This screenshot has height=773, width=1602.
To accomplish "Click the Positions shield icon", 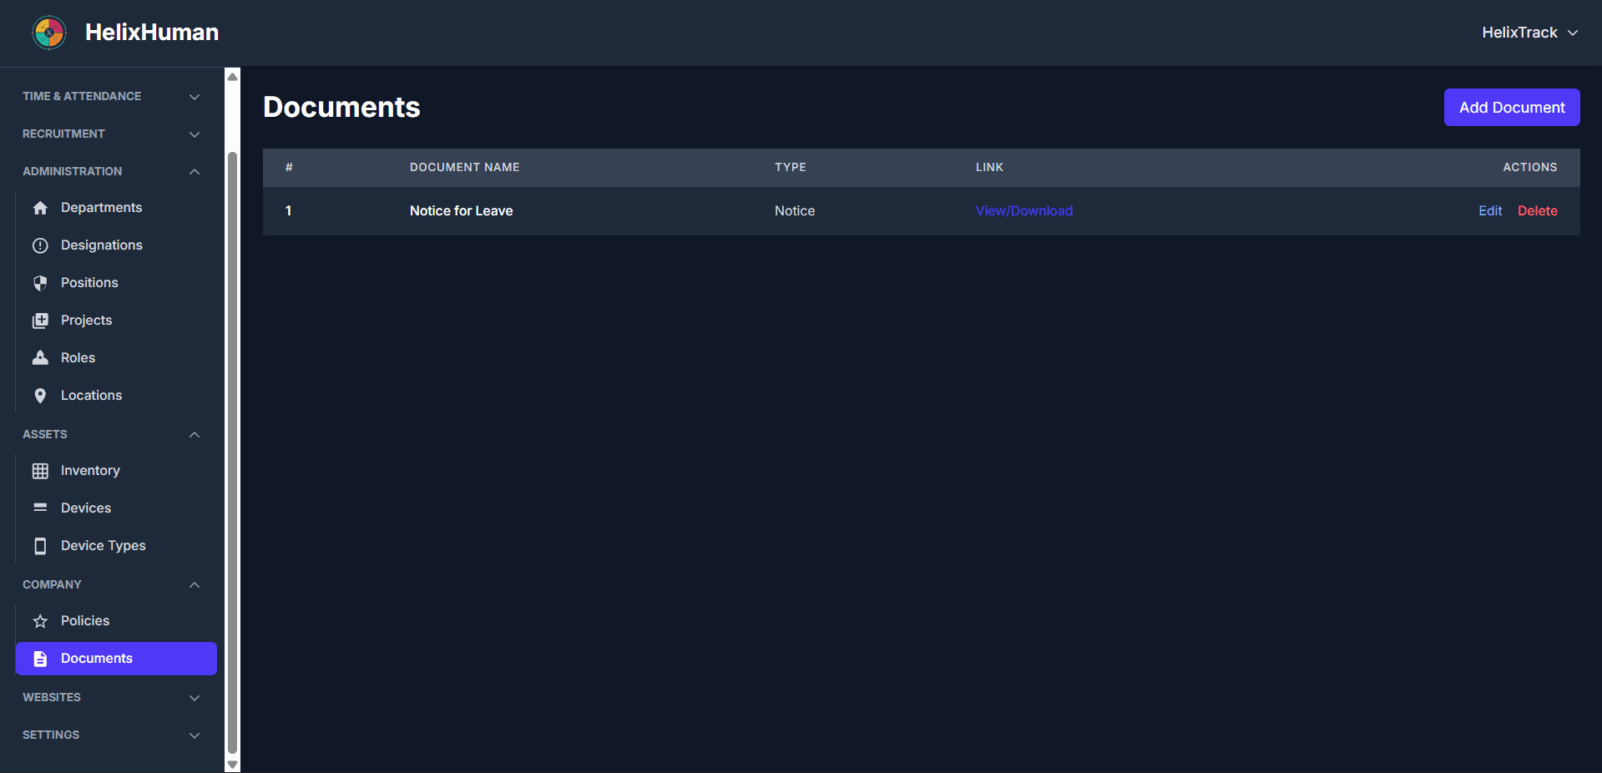I will click(x=40, y=283).
